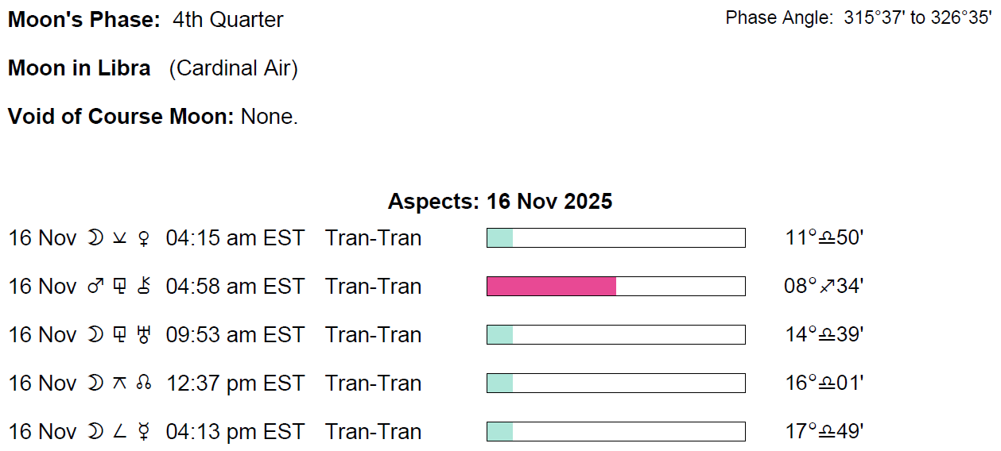Click the "Void of Course Moon:" label
Screen dimensions: 1001x451
pyautogui.click(x=121, y=117)
